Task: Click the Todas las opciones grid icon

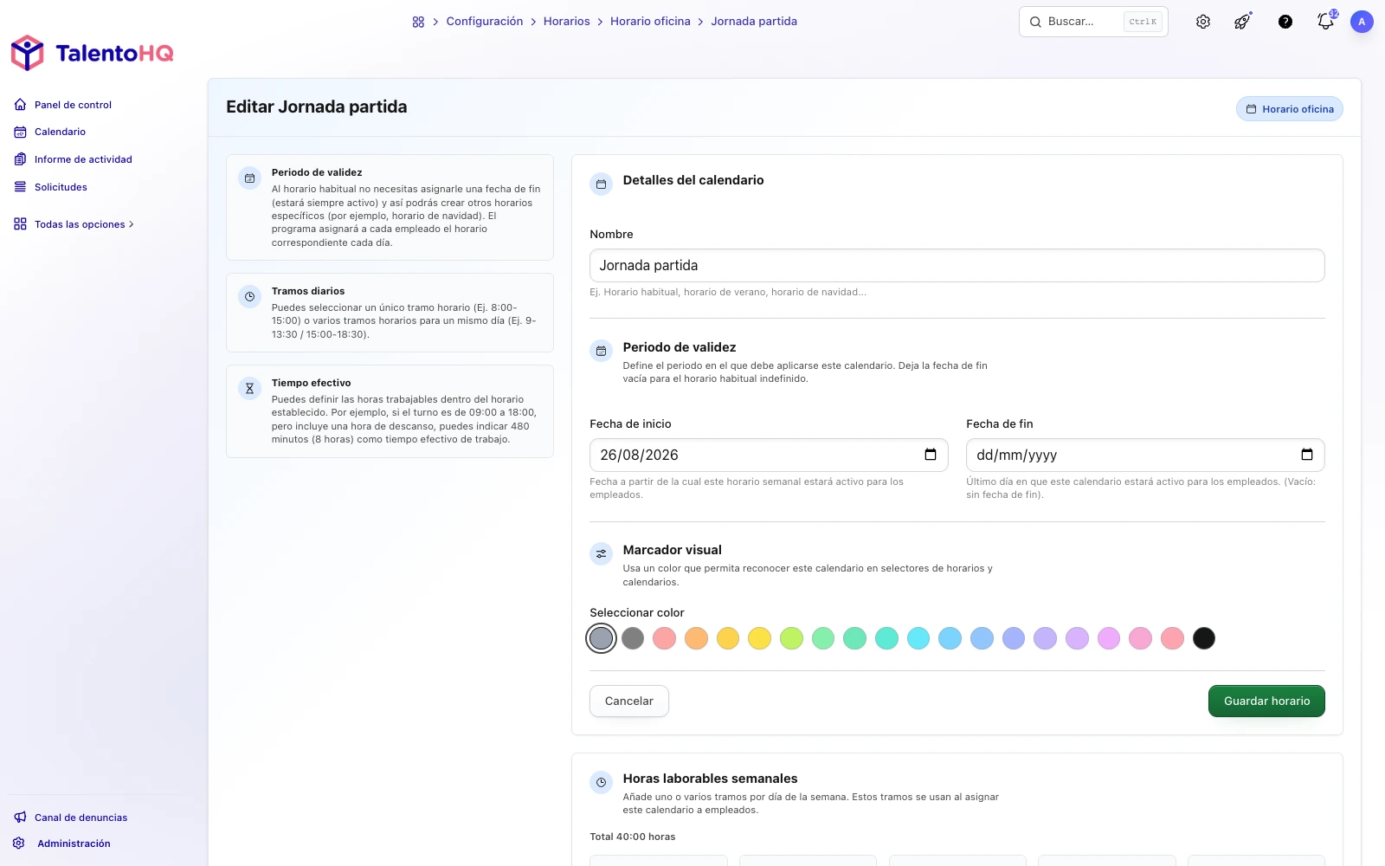Action: (x=20, y=224)
